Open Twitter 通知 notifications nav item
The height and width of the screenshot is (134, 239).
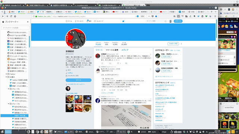point(89,21)
